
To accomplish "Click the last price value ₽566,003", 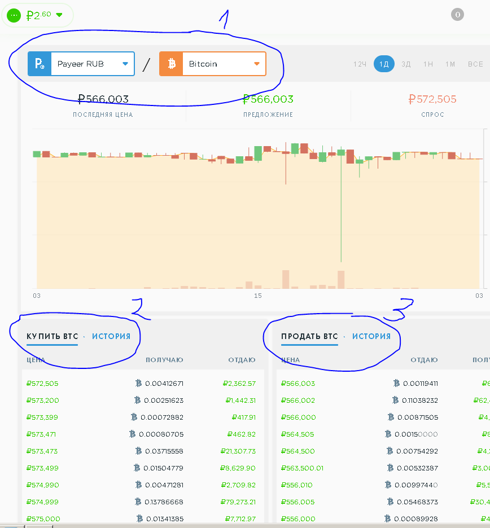I will pyautogui.click(x=103, y=99).
